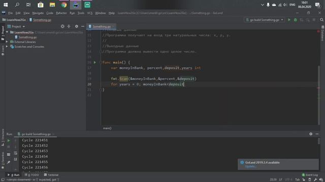Click line number 20 in gutter
The width and height of the screenshot is (325, 182).
[x=89, y=84]
